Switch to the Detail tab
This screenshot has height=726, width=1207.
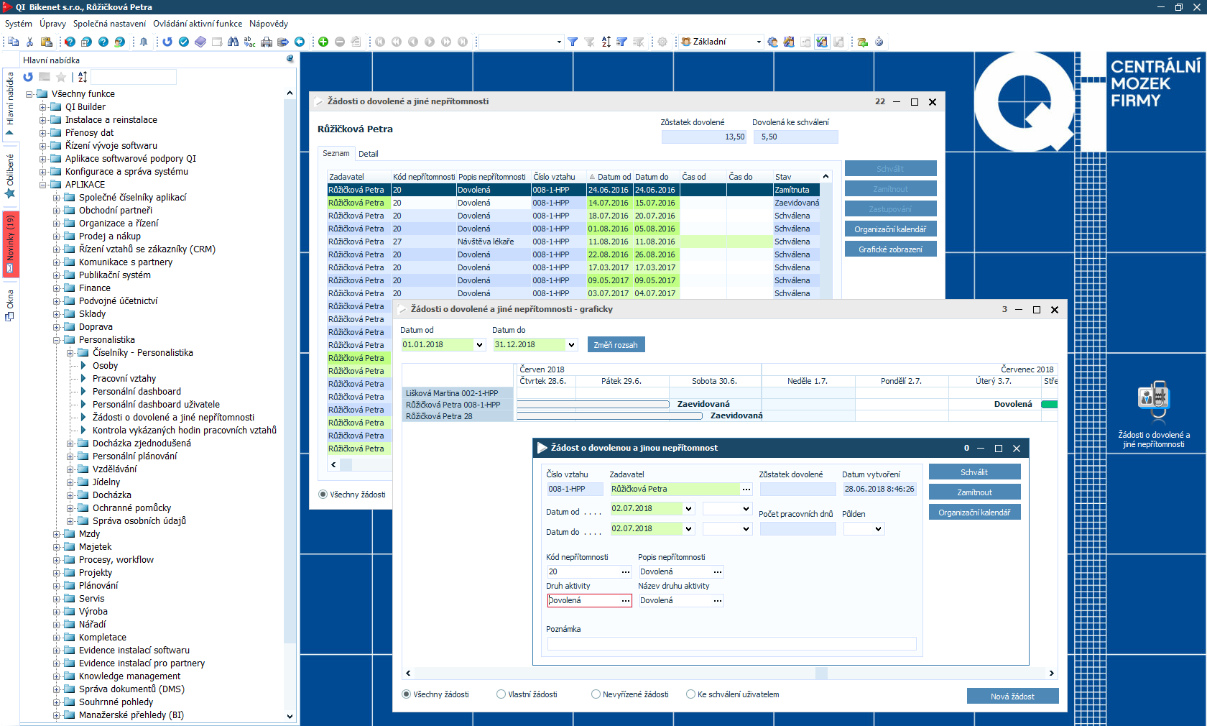pos(368,154)
